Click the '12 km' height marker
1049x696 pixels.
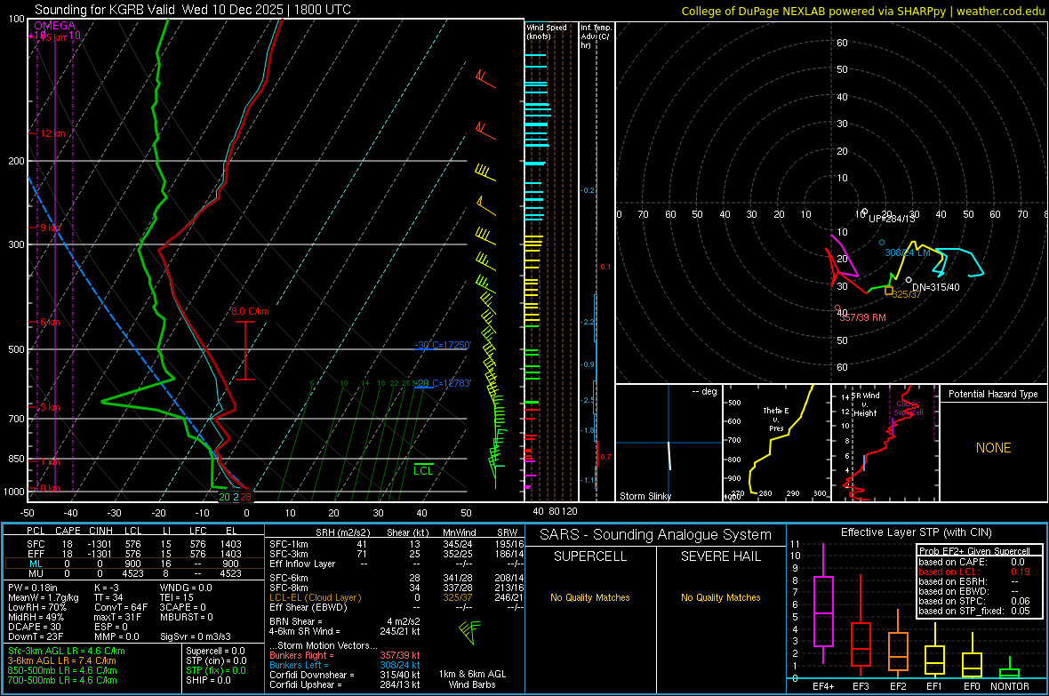(52, 134)
